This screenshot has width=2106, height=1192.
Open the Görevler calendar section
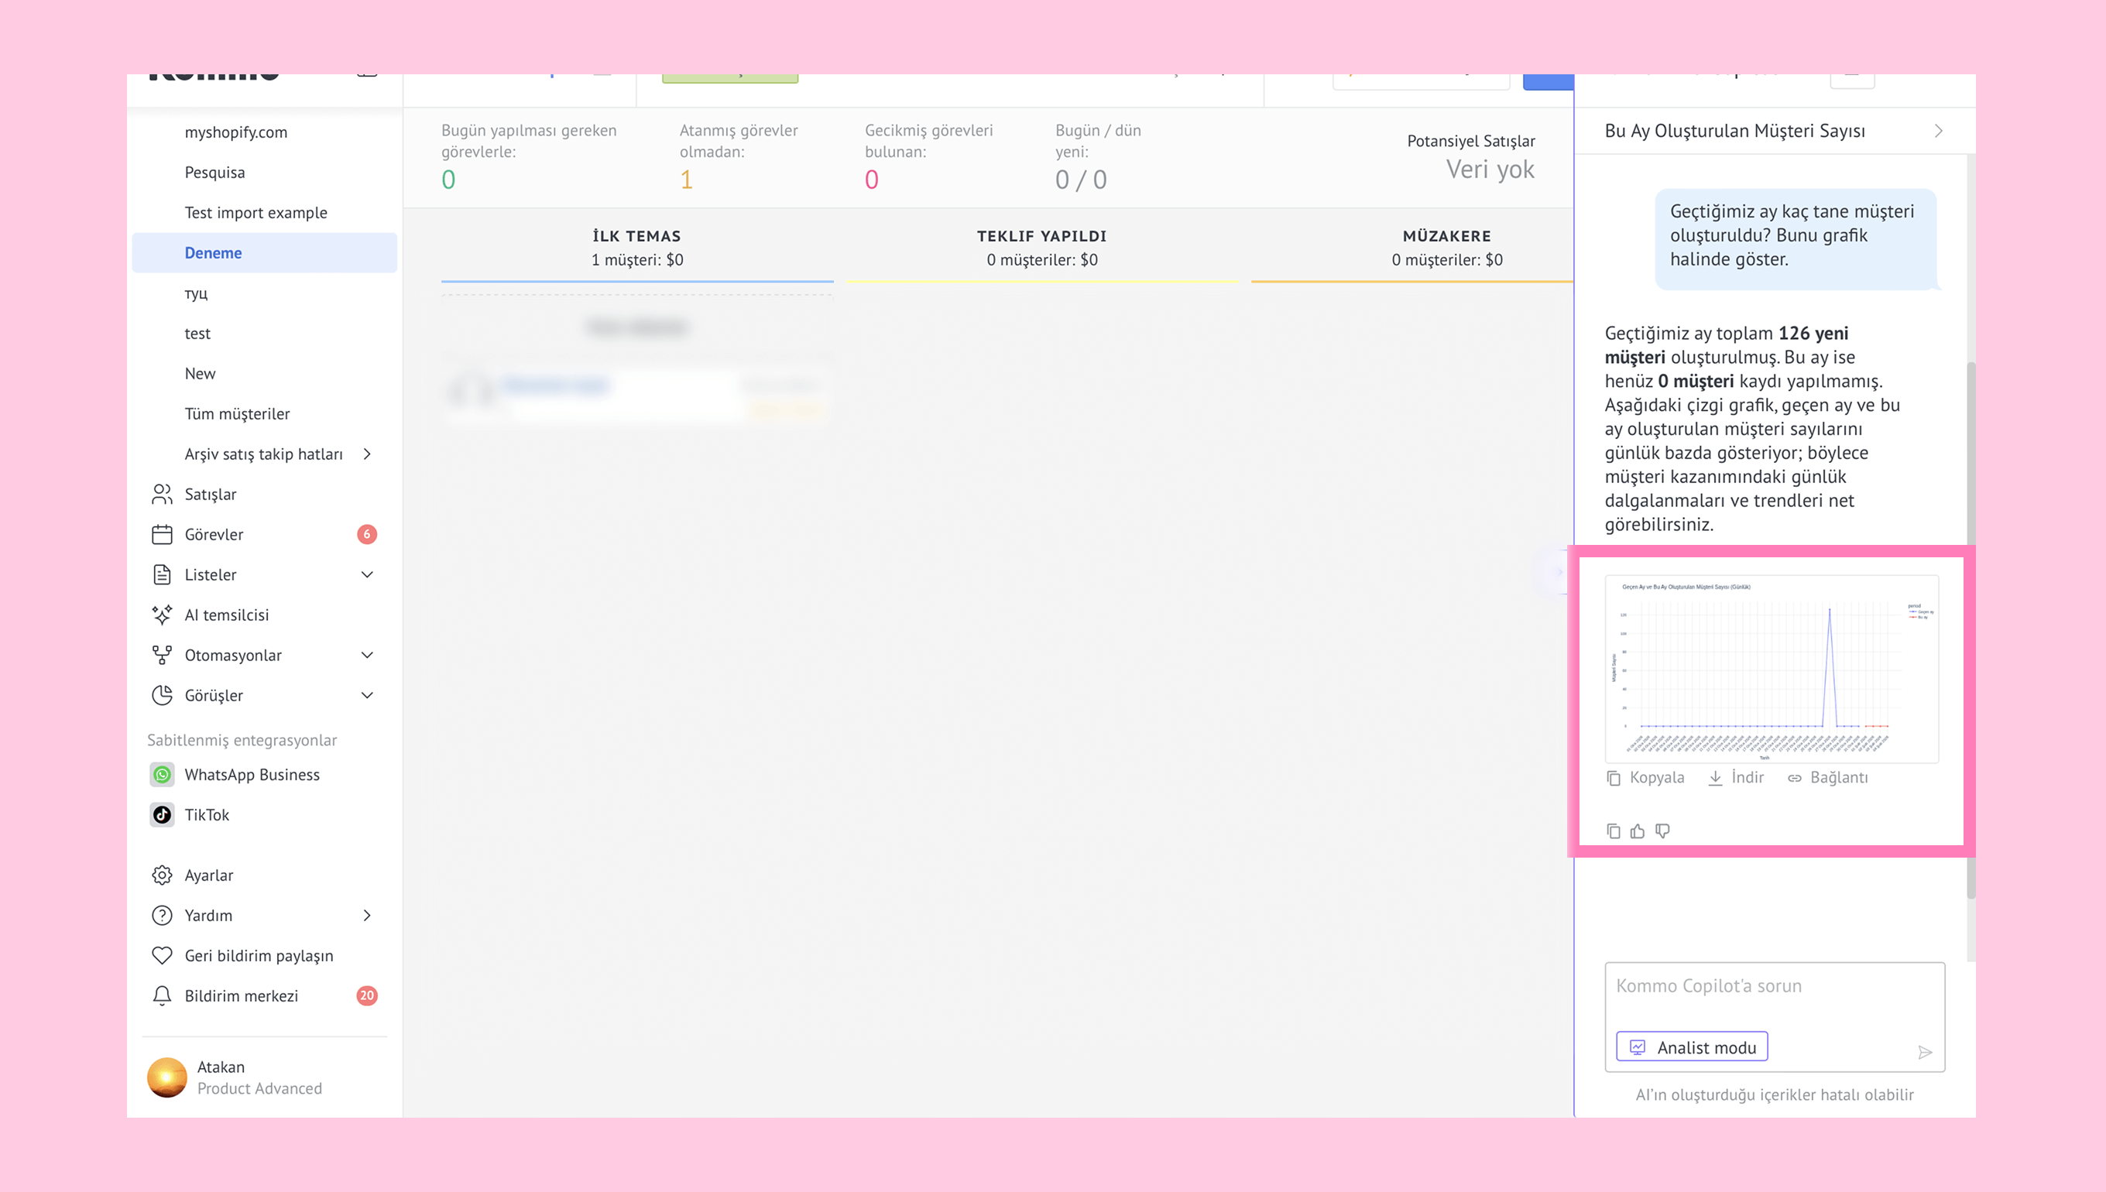click(x=214, y=535)
